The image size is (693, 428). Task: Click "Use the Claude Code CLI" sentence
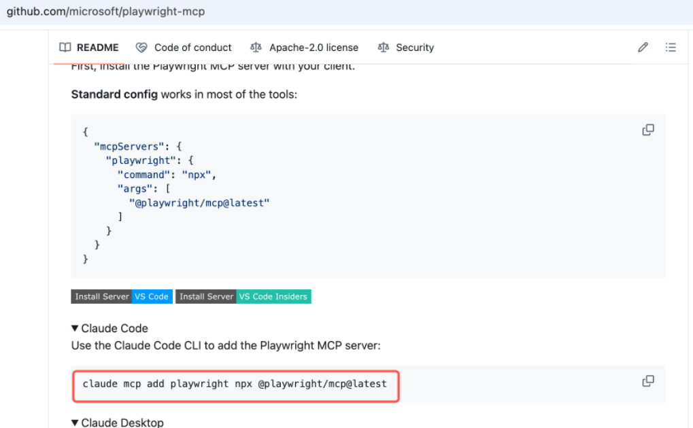(226, 345)
